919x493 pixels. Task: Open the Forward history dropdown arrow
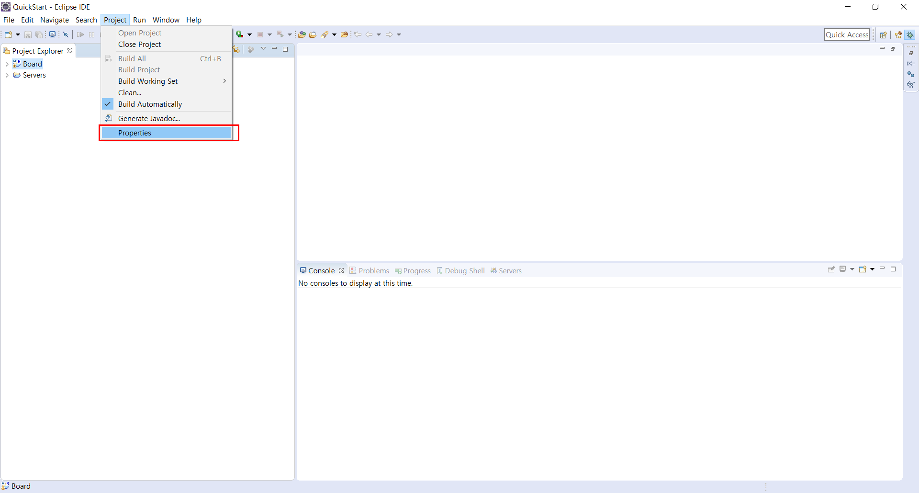point(399,34)
